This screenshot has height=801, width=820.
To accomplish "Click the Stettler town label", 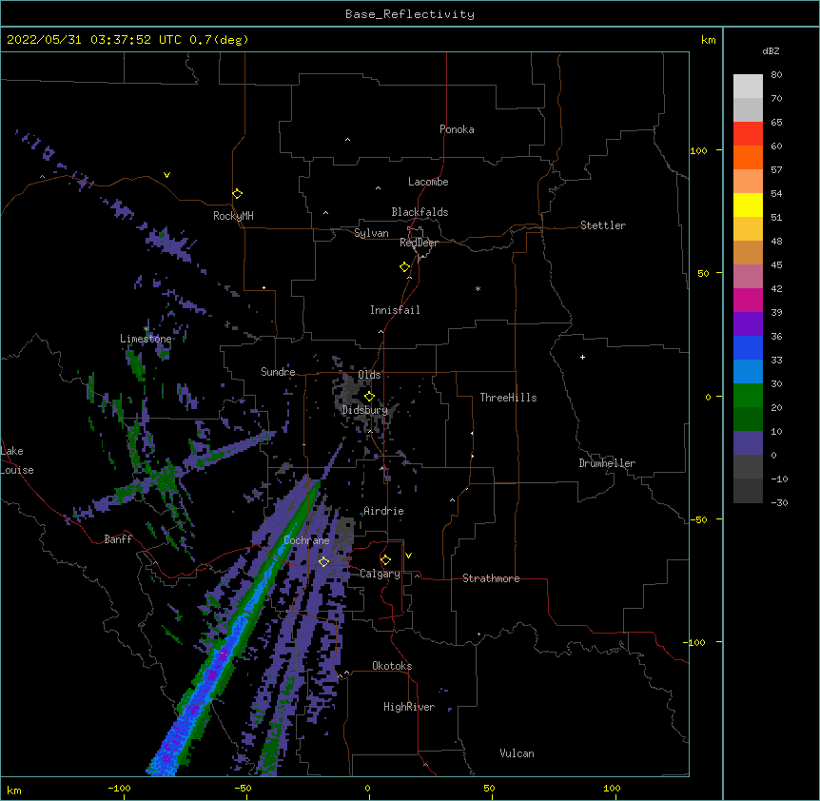I will (603, 225).
